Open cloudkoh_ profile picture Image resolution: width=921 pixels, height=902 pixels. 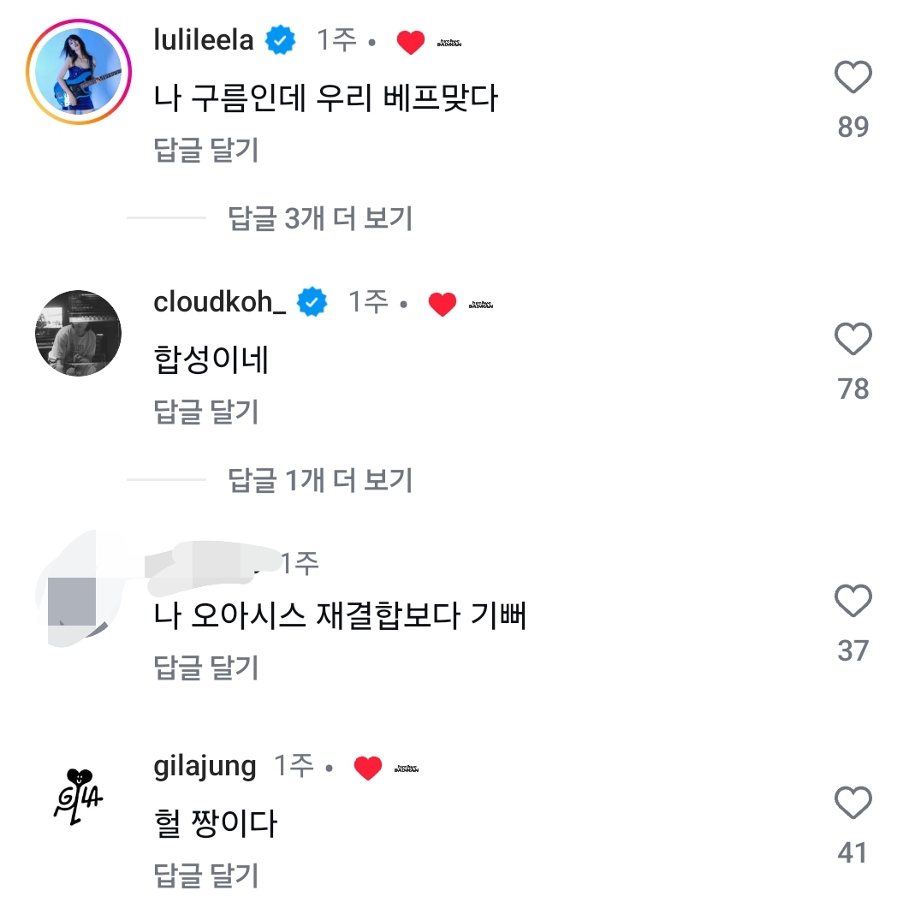coord(79,332)
